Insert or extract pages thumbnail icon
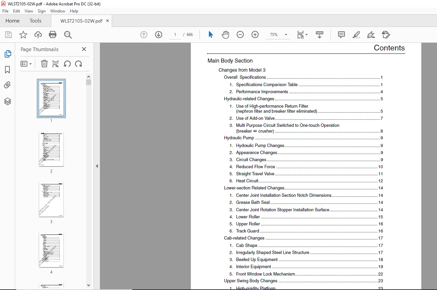The width and height of the screenshot is (437, 290). (x=56, y=64)
